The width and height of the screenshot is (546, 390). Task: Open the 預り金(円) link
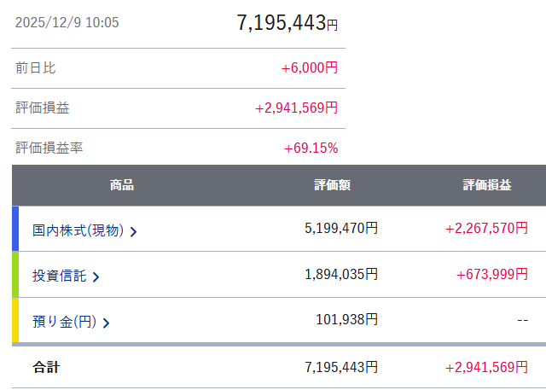pos(64,323)
